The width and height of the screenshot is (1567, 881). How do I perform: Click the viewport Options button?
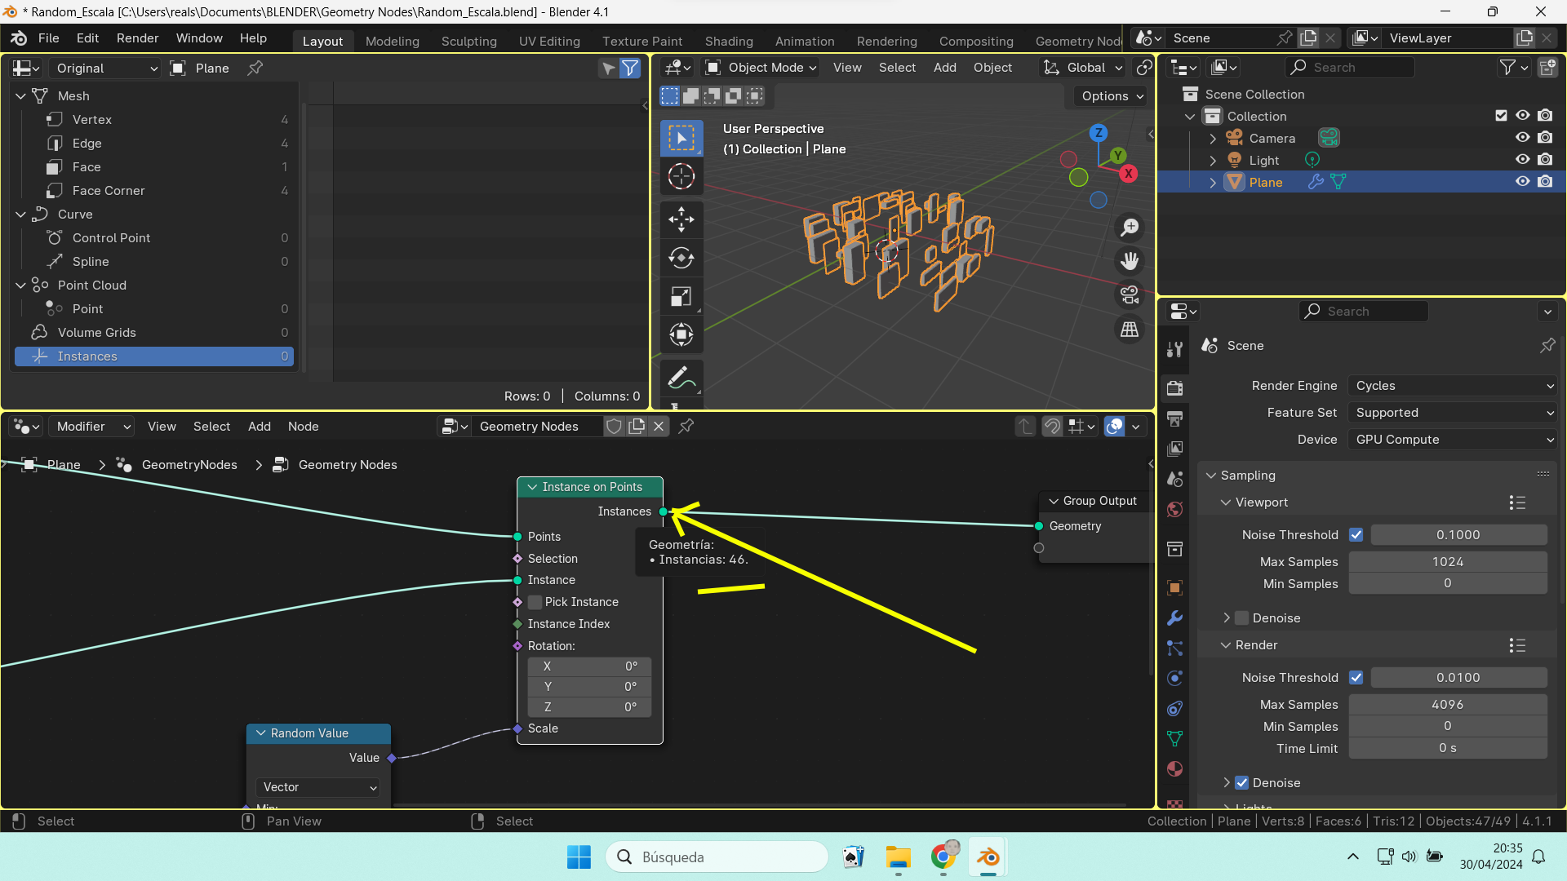pyautogui.click(x=1112, y=96)
